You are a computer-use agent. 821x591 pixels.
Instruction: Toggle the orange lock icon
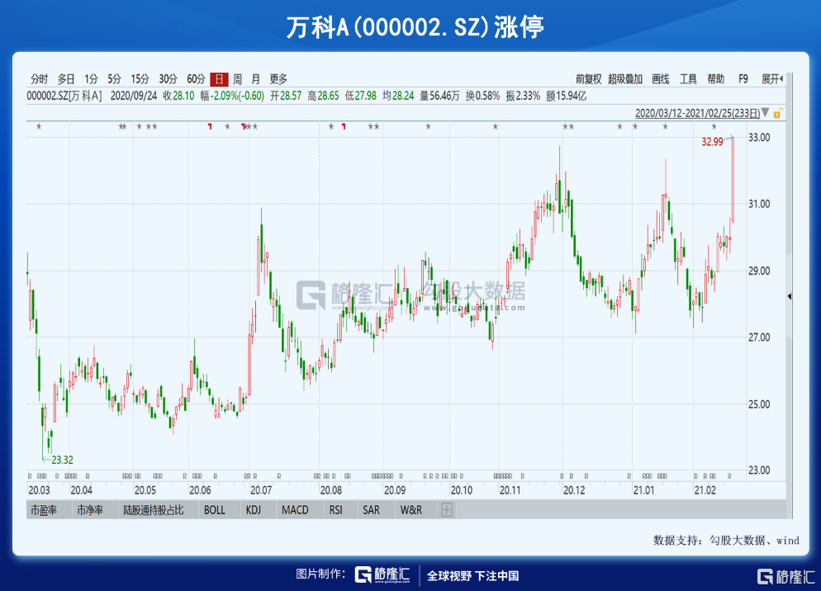click(x=777, y=113)
